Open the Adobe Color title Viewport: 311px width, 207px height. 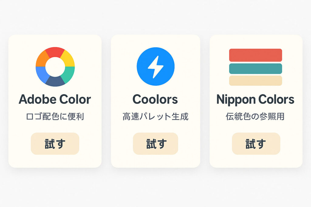coord(55,99)
